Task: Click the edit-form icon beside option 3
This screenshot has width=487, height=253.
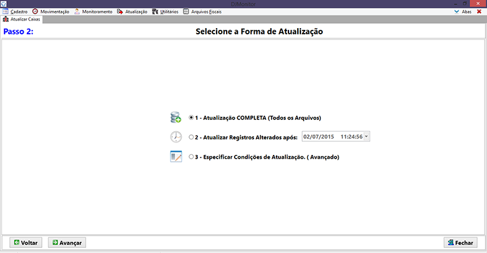Action: pos(175,157)
